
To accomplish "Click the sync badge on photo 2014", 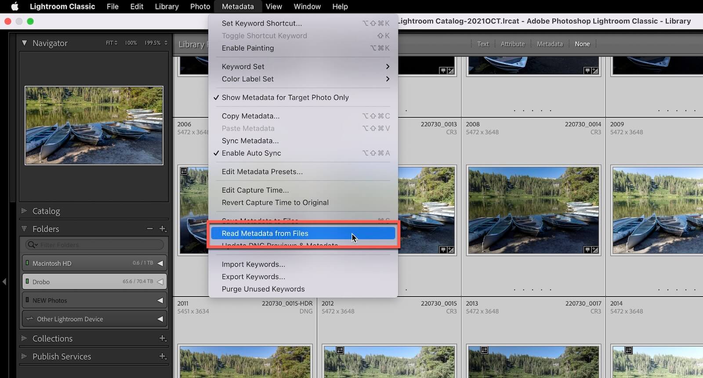I will [x=629, y=350].
